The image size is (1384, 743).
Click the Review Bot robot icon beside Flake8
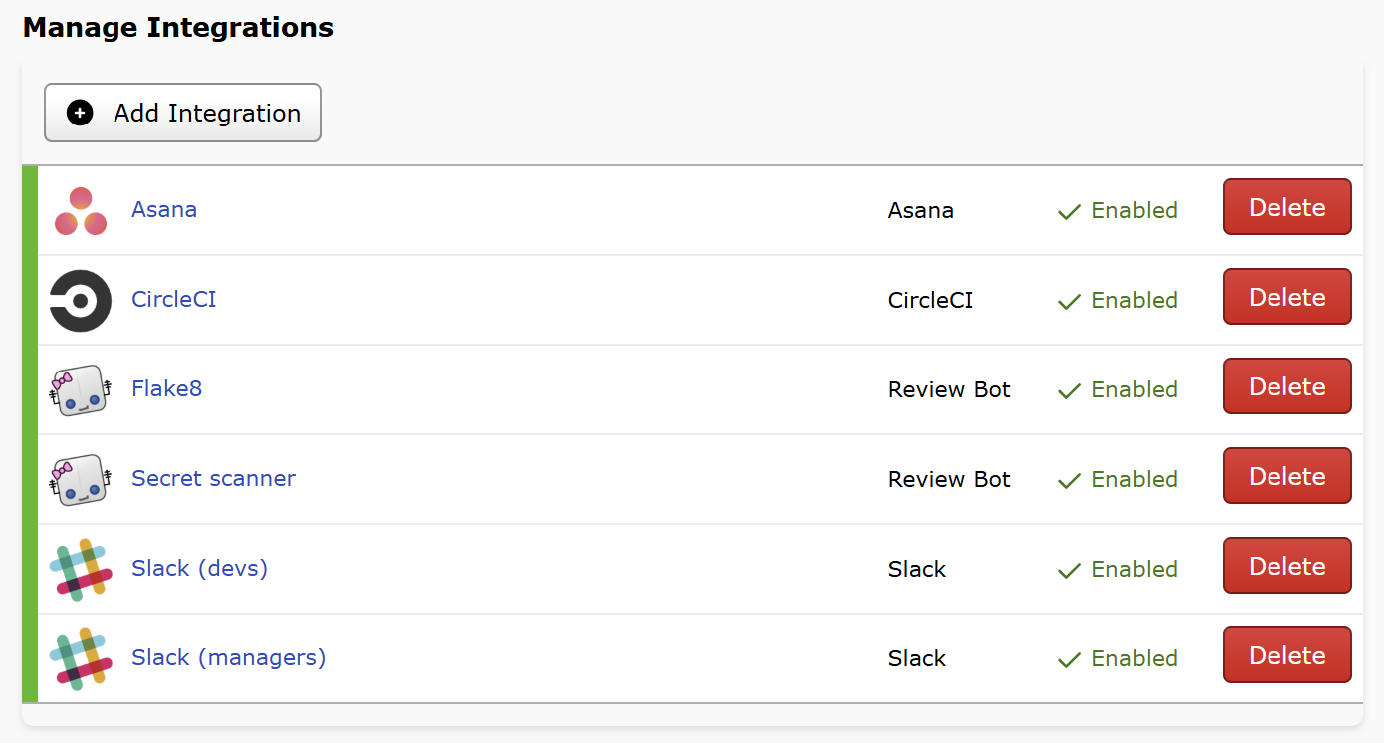80,388
